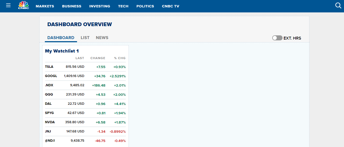
Task: Select GOOGL percent change +2.5291%
Action: [x=118, y=76]
